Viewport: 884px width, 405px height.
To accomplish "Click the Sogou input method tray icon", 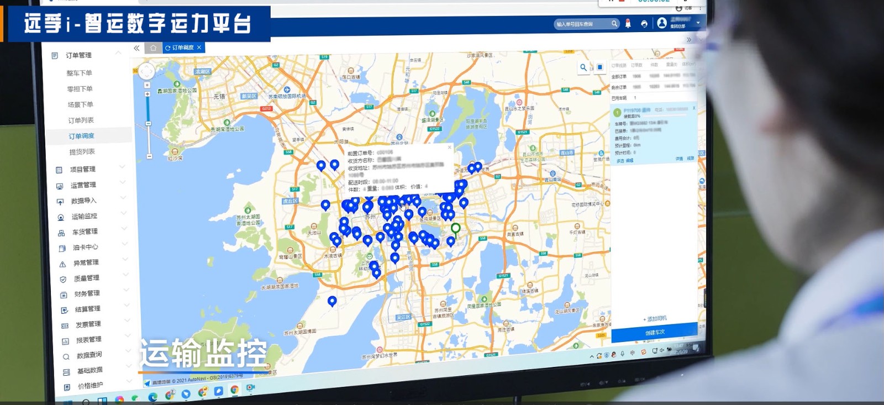I will (643, 352).
